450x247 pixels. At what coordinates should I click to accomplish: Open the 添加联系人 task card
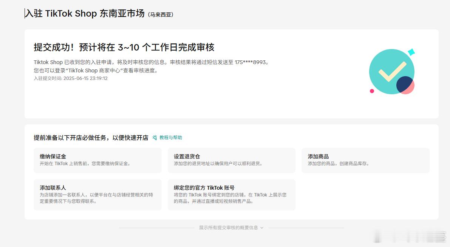[97, 195]
